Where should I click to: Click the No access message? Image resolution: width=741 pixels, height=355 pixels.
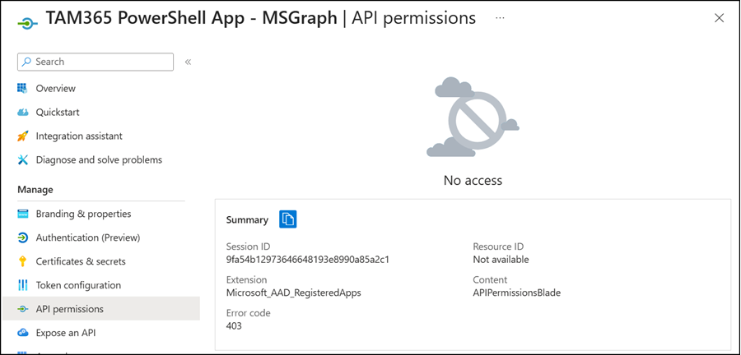tap(473, 180)
